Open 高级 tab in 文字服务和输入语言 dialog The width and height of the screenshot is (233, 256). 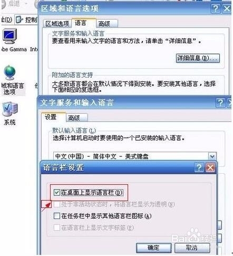point(76,118)
